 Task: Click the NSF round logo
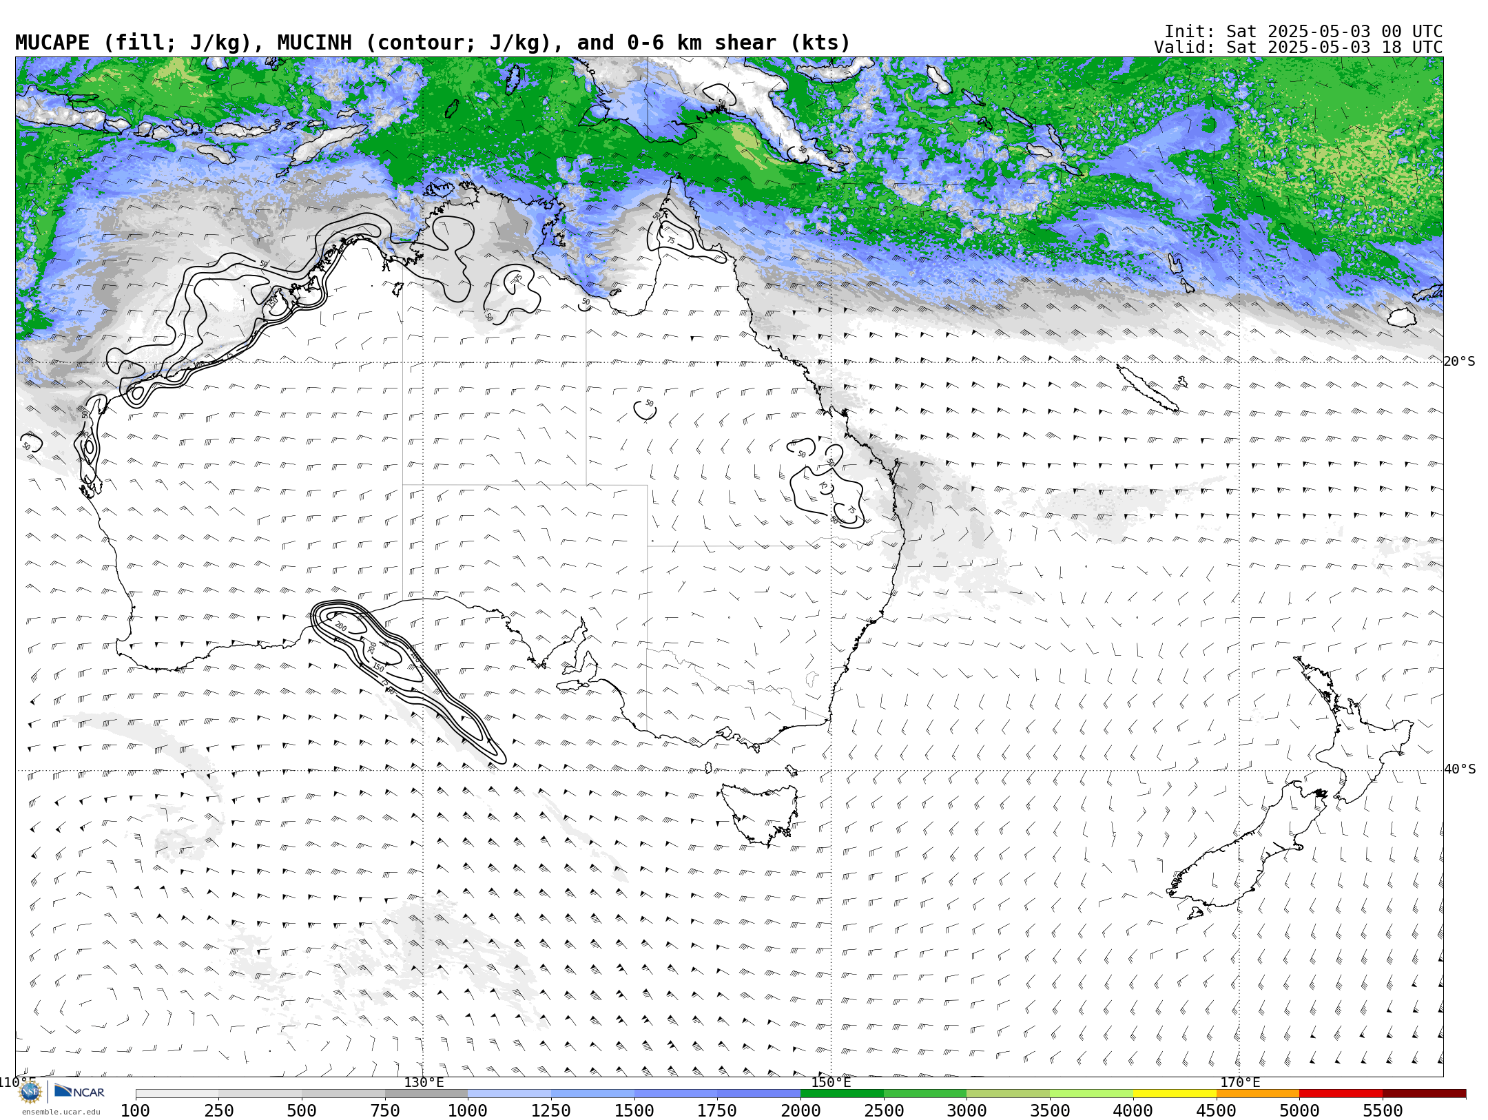(x=30, y=1092)
